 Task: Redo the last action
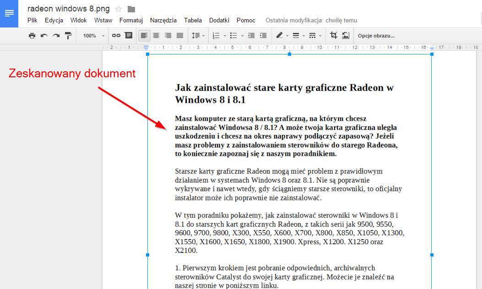tap(56, 36)
